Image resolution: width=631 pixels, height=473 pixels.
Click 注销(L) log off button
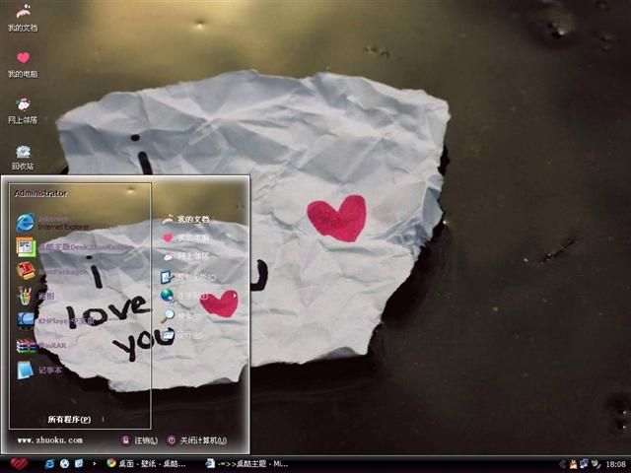[x=140, y=440]
